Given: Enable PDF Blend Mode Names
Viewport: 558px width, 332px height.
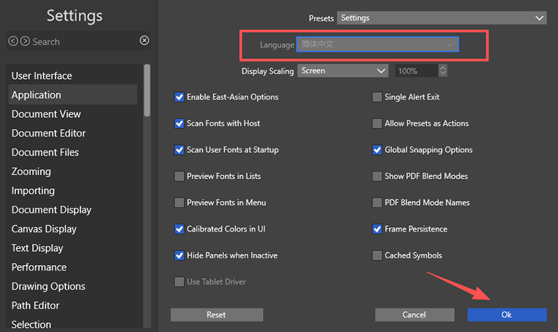Looking at the screenshot, I should tap(377, 202).
